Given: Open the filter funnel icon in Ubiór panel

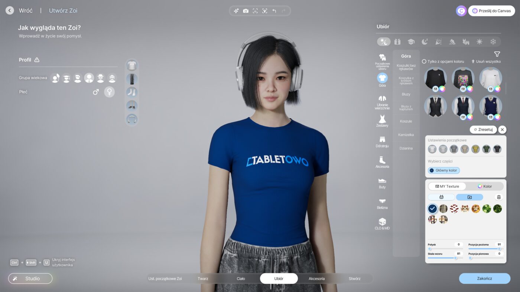Looking at the screenshot, I should pos(497,54).
